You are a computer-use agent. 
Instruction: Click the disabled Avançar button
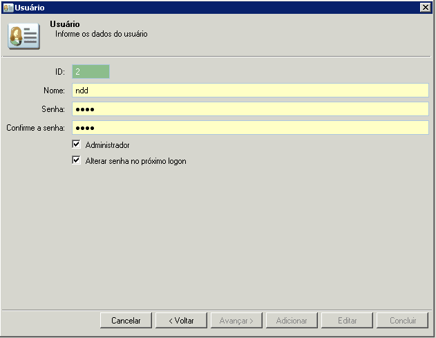click(236, 321)
